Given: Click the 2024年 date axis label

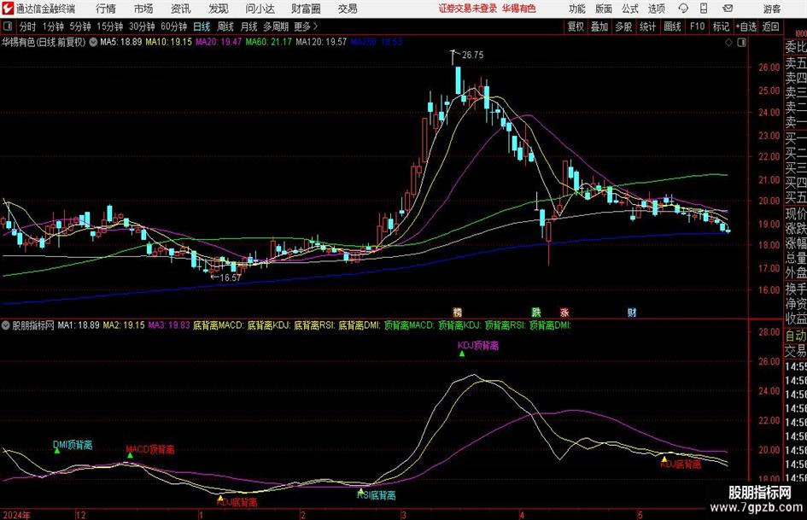Looking at the screenshot, I should pos(16,515).
